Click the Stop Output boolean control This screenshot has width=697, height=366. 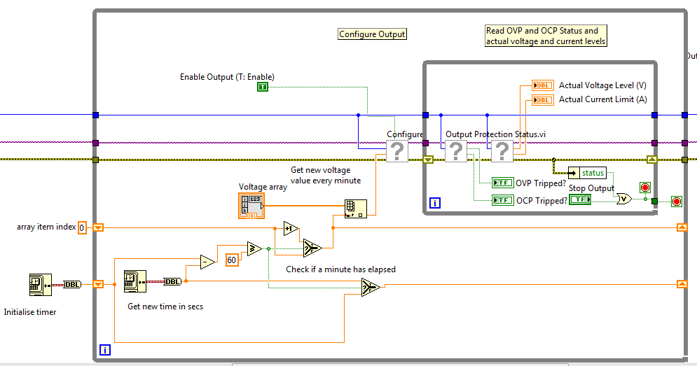click(580, 200)
